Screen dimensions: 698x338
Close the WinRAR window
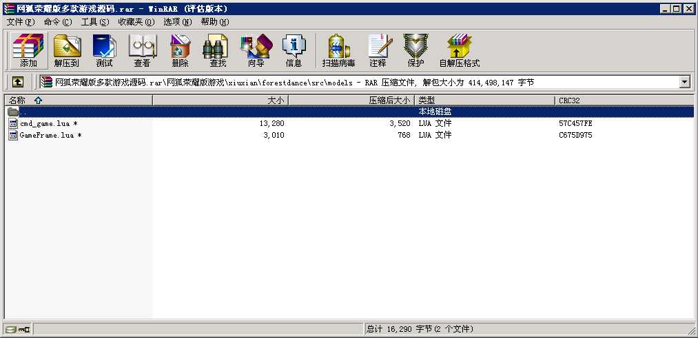[x=688, y=9]
